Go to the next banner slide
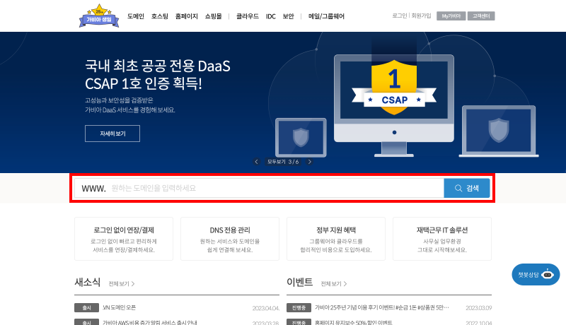566x325 pixels. [x=309, y=162]
